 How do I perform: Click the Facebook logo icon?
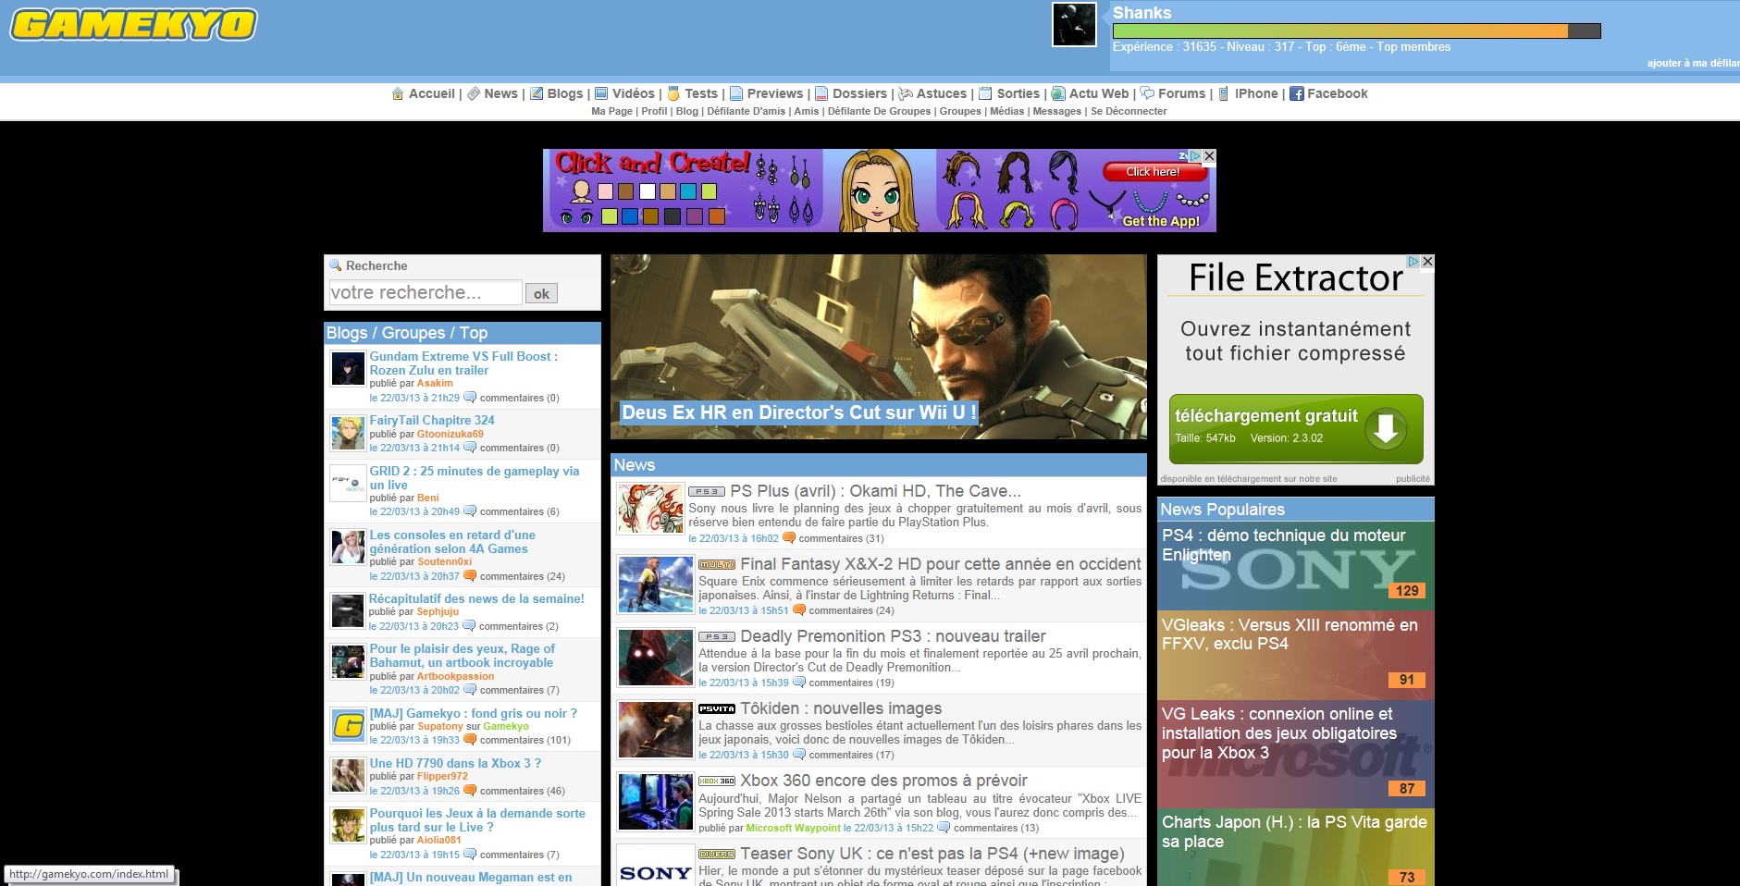tap(1297, 93)
